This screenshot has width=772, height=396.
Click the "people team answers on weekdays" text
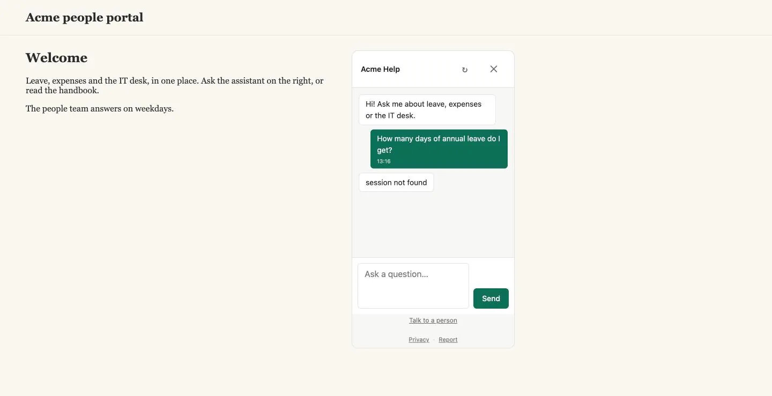[x=100, y=109]
